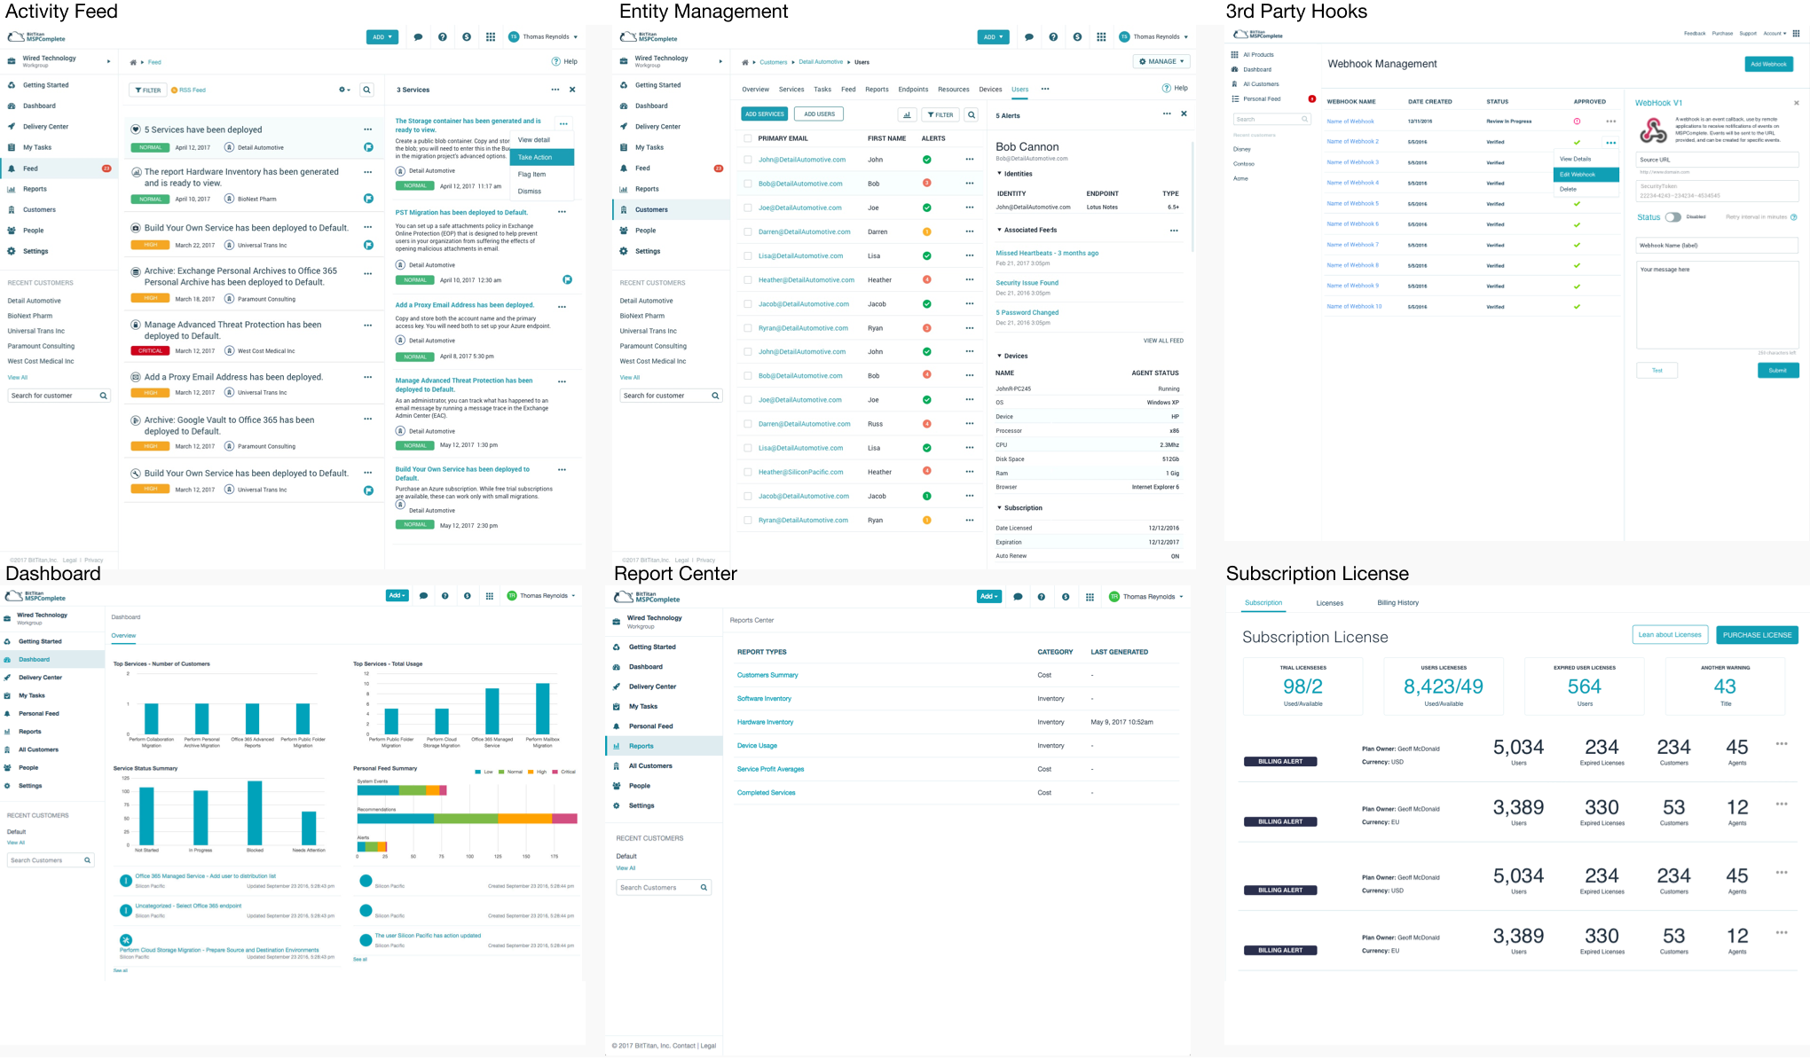The height and width of the screenshot is (1059, 1810).
Task: Select 'Take Action' from Activity Feed context menu
Action: (x=542, y=157)
